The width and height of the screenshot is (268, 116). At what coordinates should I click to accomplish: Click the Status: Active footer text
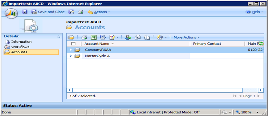[x=17, y=106]
